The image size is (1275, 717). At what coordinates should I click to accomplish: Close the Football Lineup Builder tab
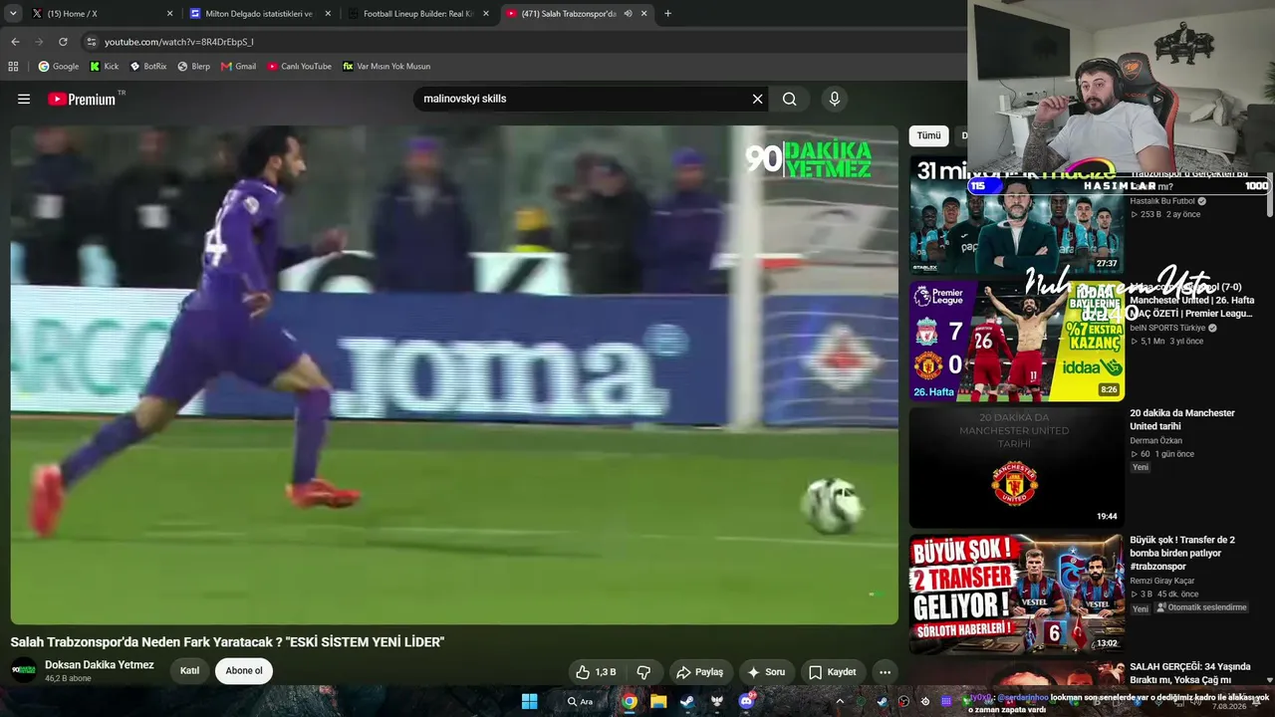(x=486, y=14)
